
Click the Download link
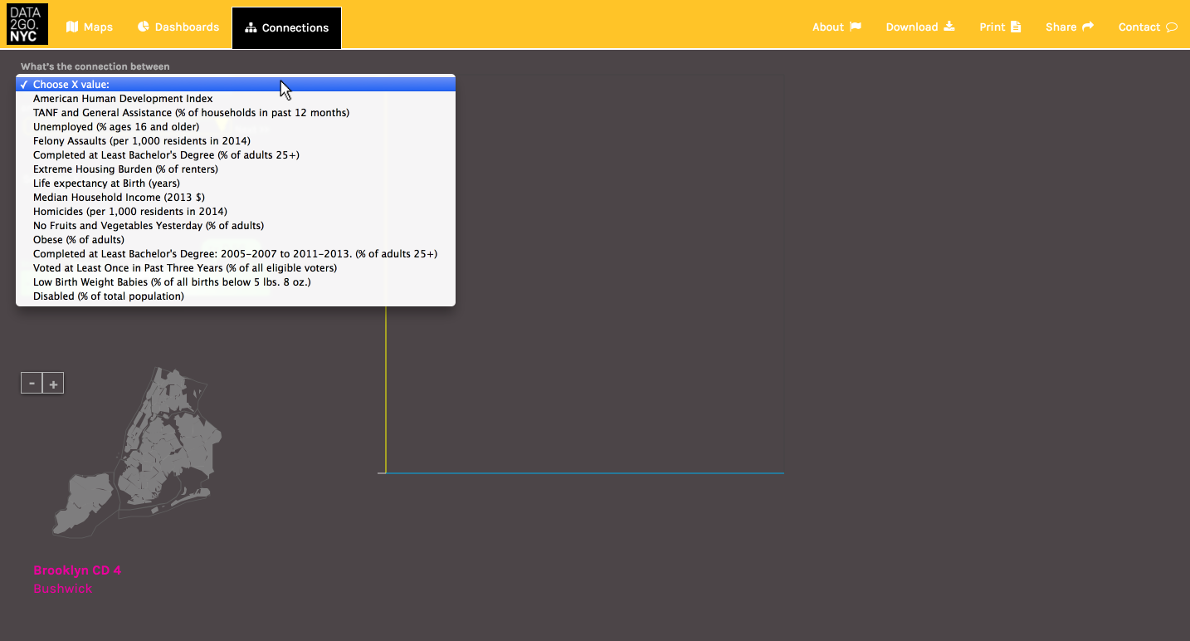(x=920, y=27)
